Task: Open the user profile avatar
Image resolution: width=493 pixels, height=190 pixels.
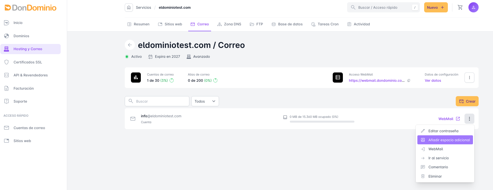Action: (x=473, y=7)
